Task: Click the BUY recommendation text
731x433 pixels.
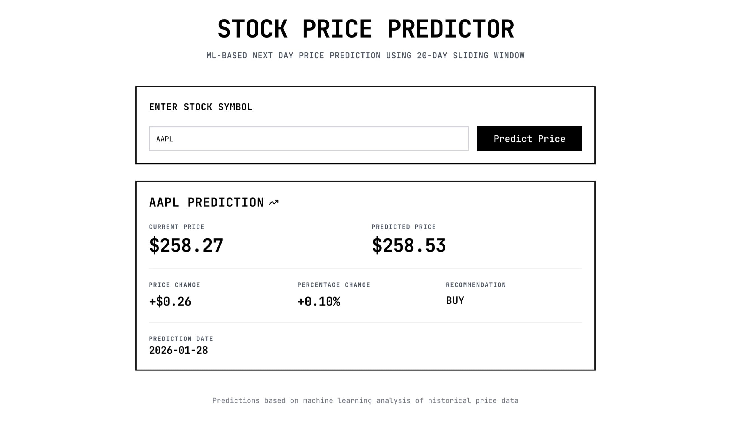Action: click(x=455, y=300)
